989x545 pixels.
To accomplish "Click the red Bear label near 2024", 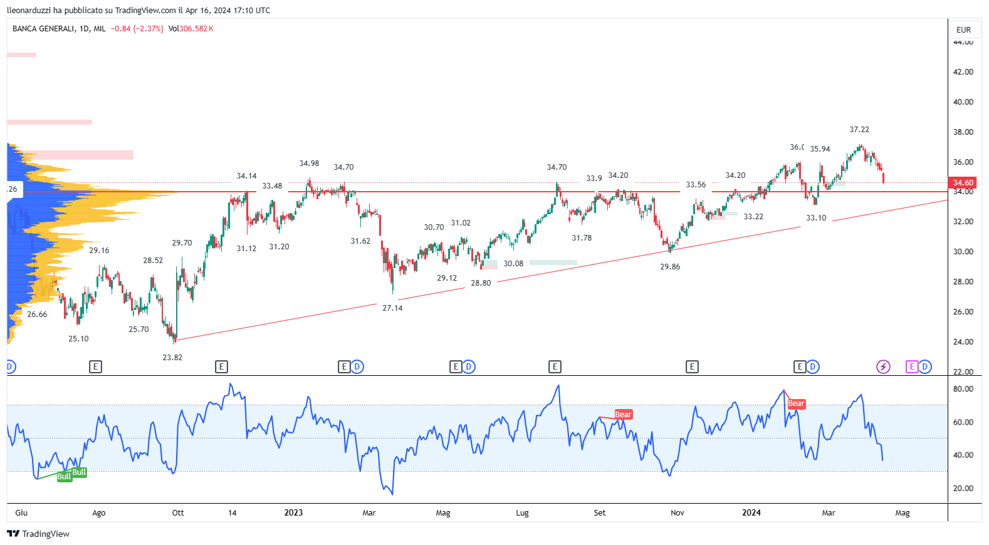I will [796, 403].
